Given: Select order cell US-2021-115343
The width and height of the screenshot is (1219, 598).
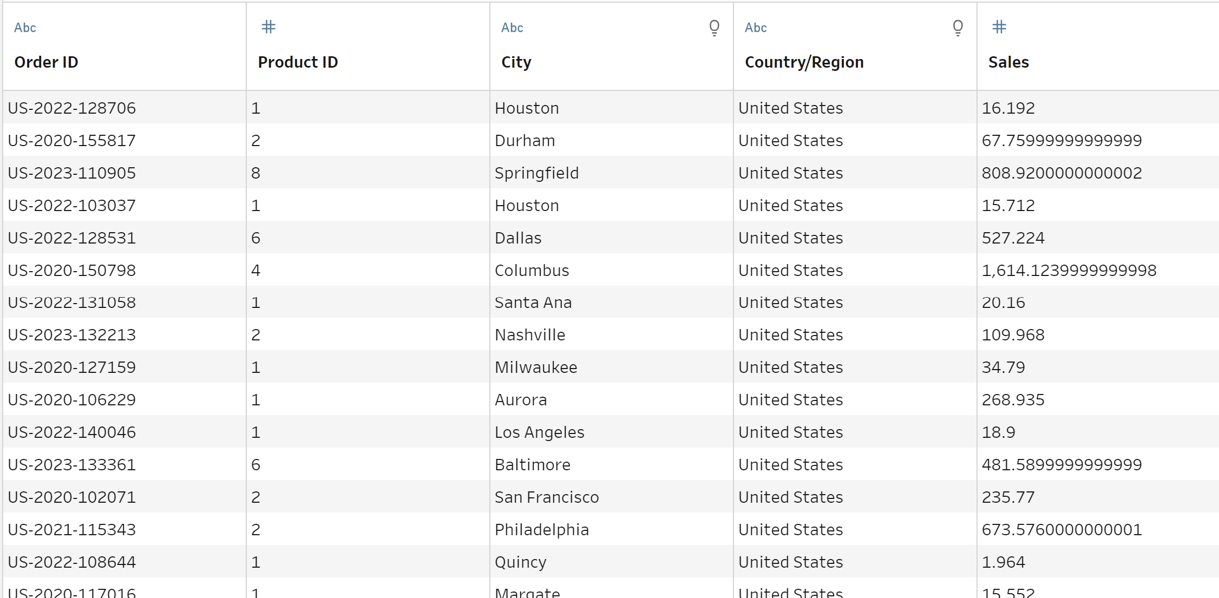Looking at the screenshot, I should (x=72, y=530).
